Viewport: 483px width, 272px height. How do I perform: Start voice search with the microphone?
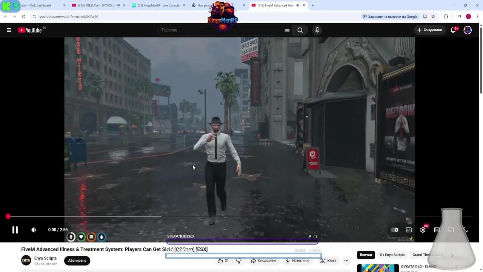[317, 30]
